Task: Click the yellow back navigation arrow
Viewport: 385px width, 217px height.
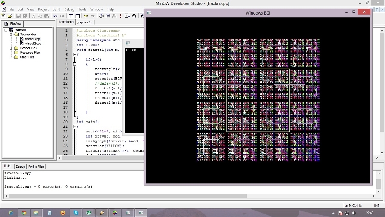Action: click(x=86, y=16)
